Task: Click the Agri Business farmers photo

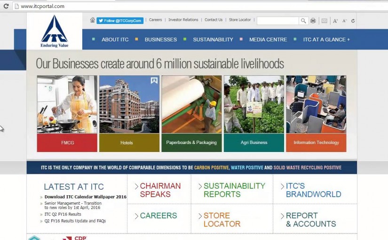Action: click(254, 104)
